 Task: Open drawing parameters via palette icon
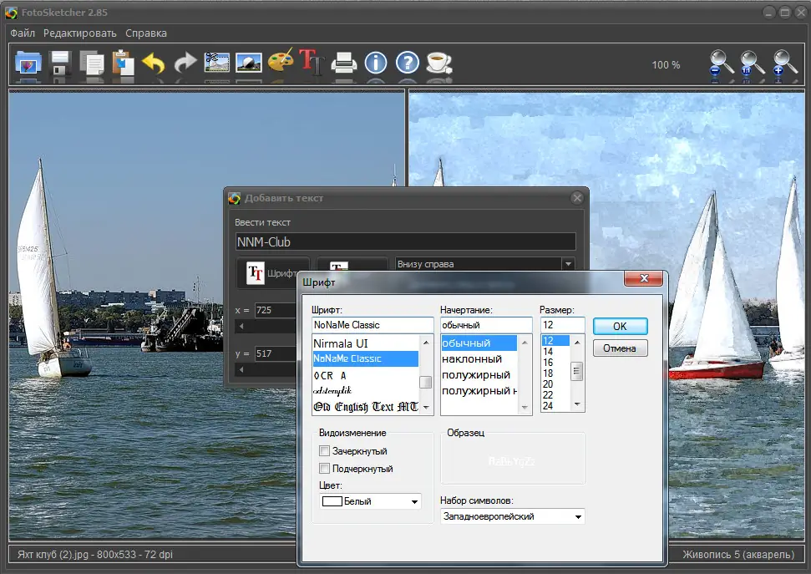281,63
